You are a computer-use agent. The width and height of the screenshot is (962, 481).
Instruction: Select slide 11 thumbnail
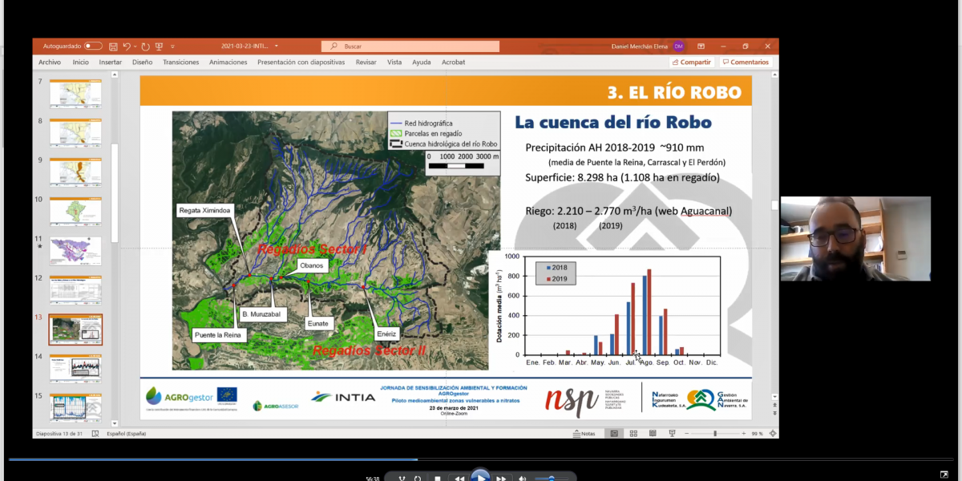76,250
